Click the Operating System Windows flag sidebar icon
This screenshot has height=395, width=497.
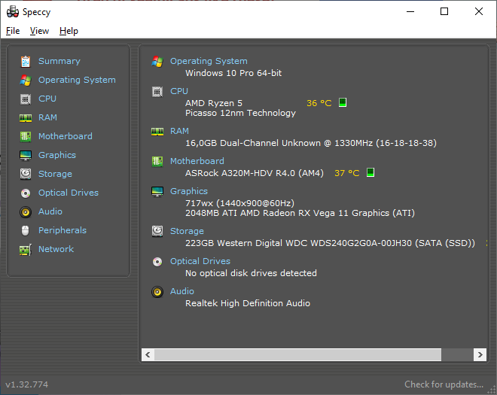pyautogui.click(x=26, y=81)
